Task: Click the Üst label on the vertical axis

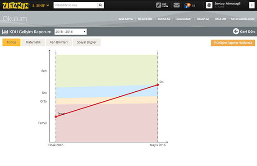Action: coord(44,93)
